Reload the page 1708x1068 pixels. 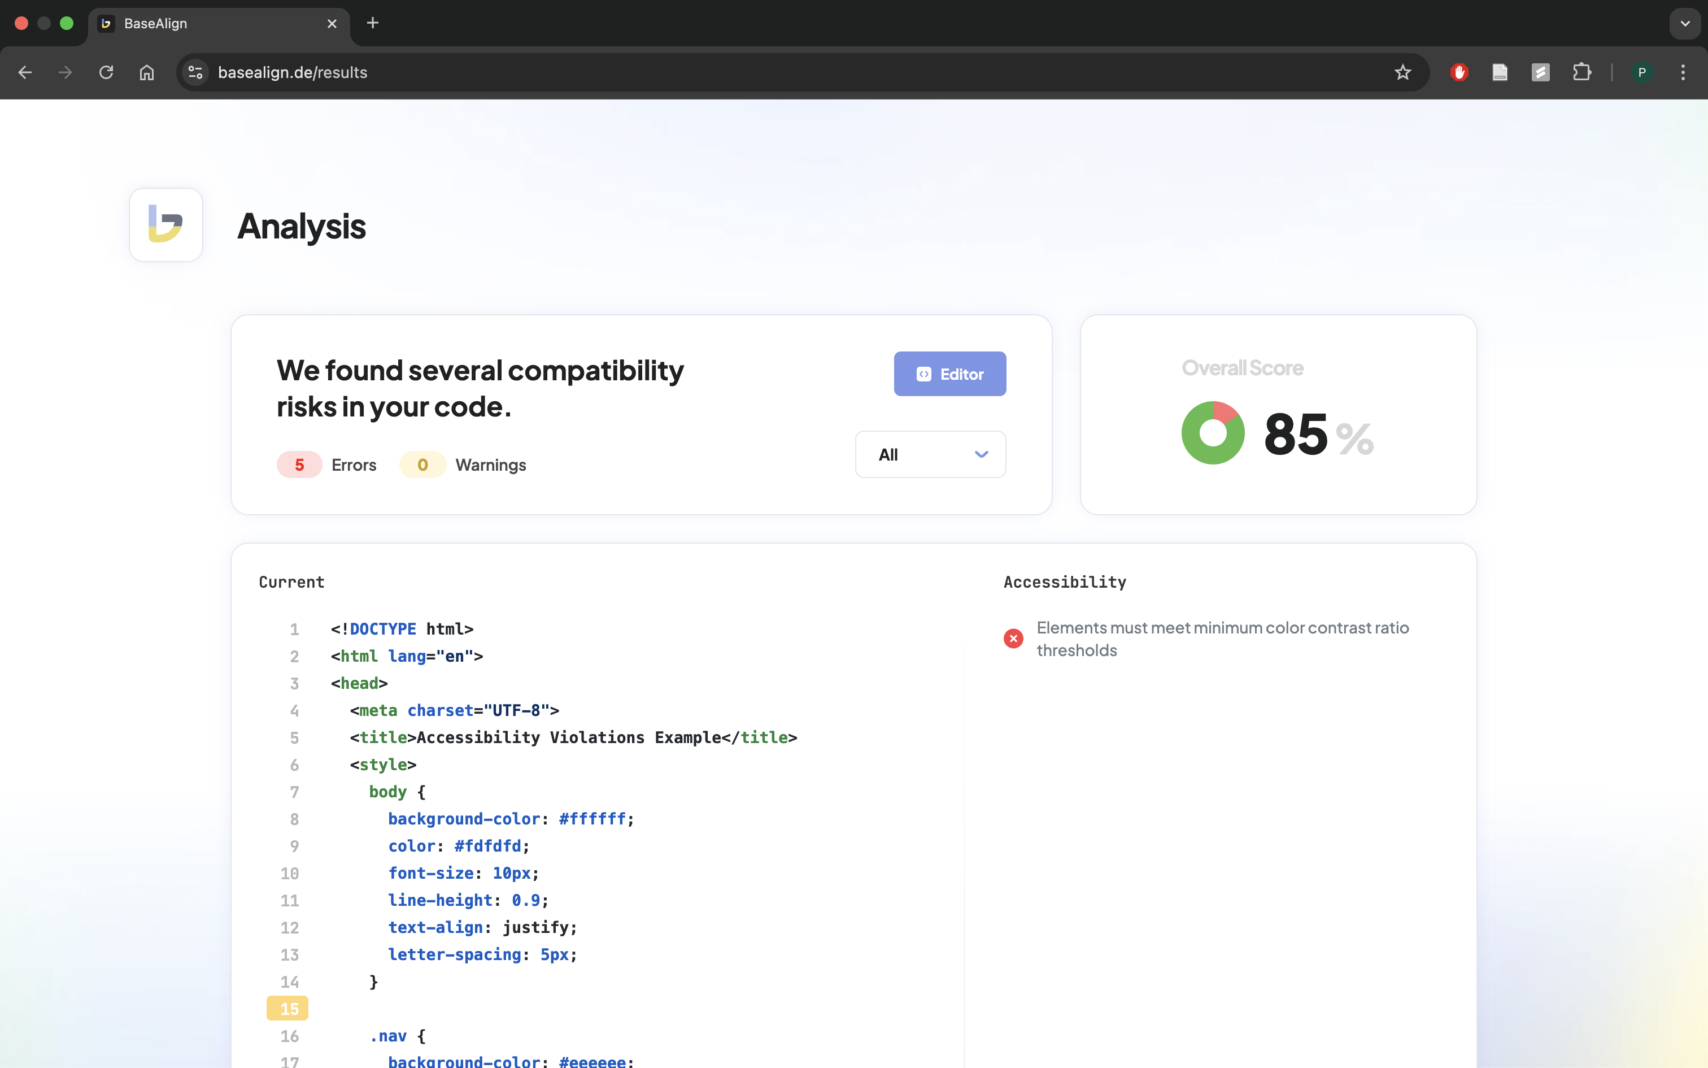106,72
